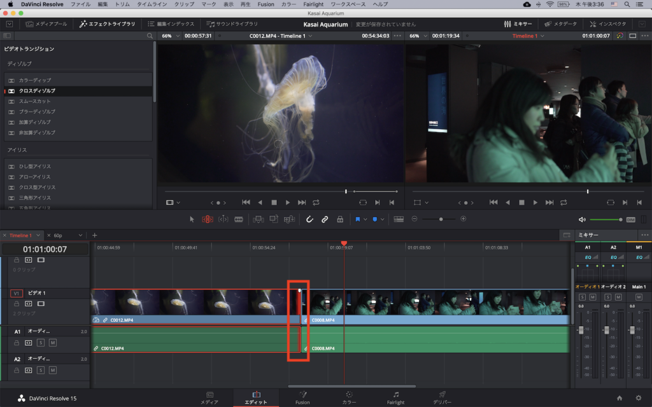Select the Blade Edit Mode tool

[239, 219]
